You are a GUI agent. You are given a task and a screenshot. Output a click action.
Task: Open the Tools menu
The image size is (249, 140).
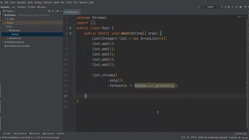pyautogui.click(x=69, y=2)
